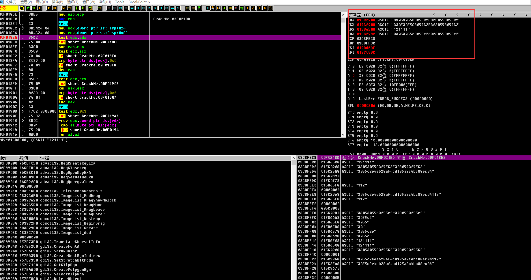Open References window (R icon)
Screen dimensions: 531x280
click(x=167, y=8)
